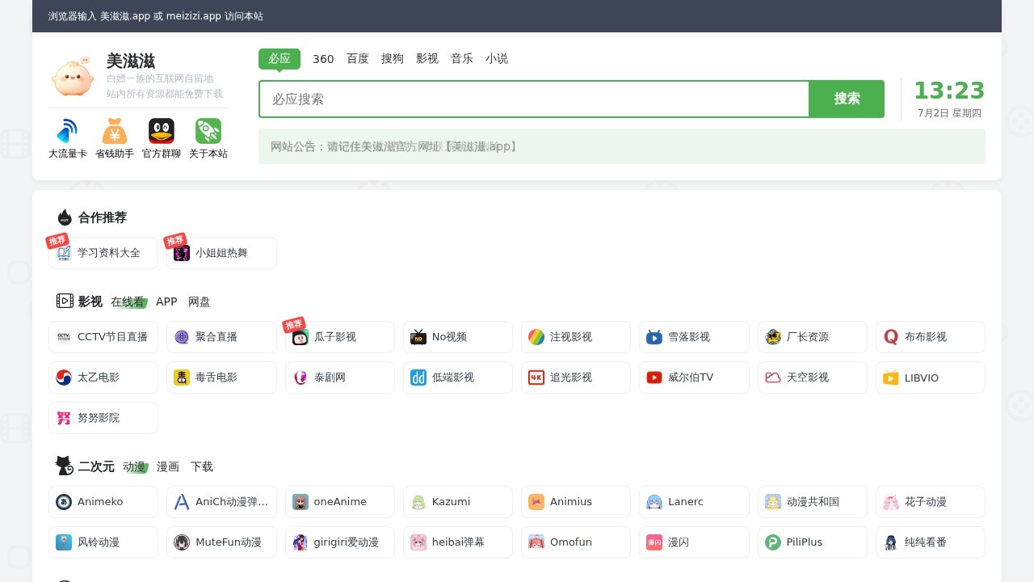Select 在线看 under 影视 section
Viewport: 1034px width, 582px height.
click(128, 302)
